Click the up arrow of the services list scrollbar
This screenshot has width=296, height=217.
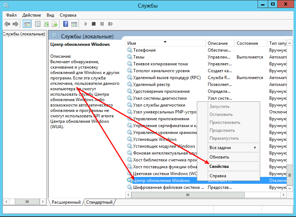(x=289, y=43)
